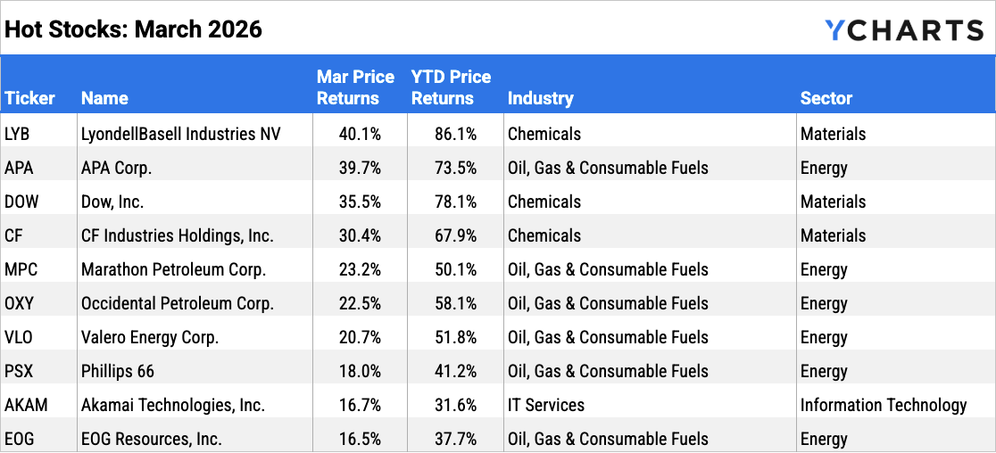Select the YTD Price Returns header
The height and width of the screenshot is (453, 996).
[451, 87]
